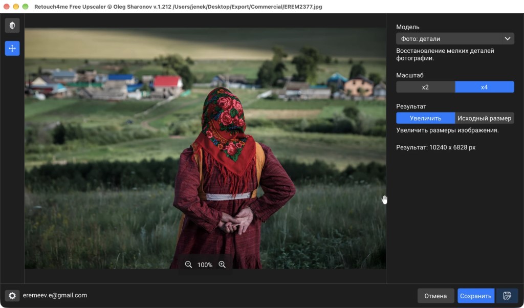Screen dimensions: 524x308
Task: Click the window title with the EREM2377.jpg path
Action: (178, 7)
